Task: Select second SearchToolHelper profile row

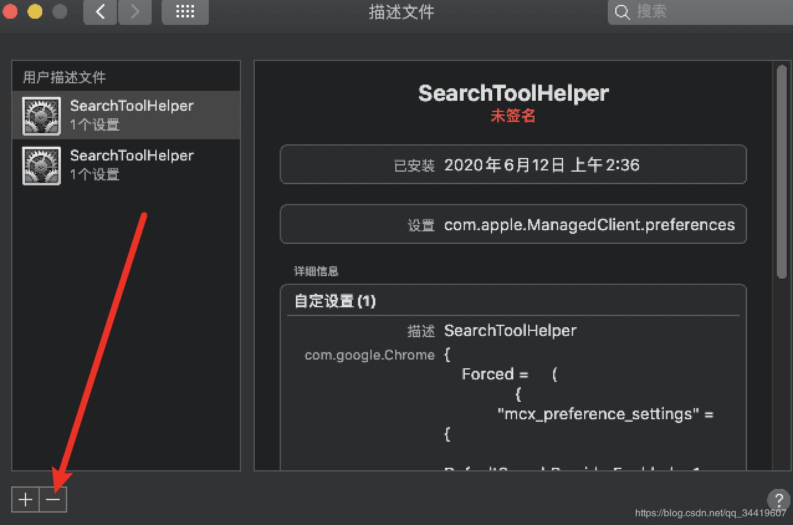Action: click(126, 165)
